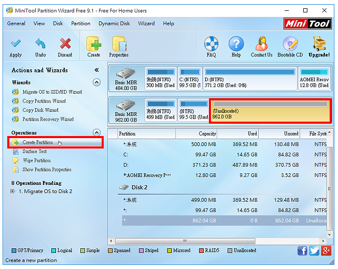Click the Show Partition Properties icon
The height and width of the screenshot is (269, 338).
(x=16, y=170)
